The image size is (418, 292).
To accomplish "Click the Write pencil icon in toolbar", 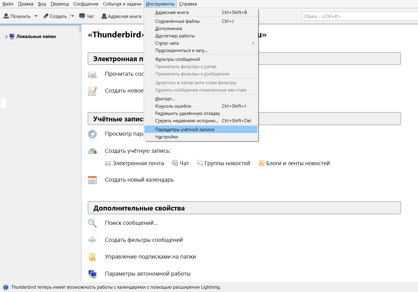I will [x=46, y=16].
